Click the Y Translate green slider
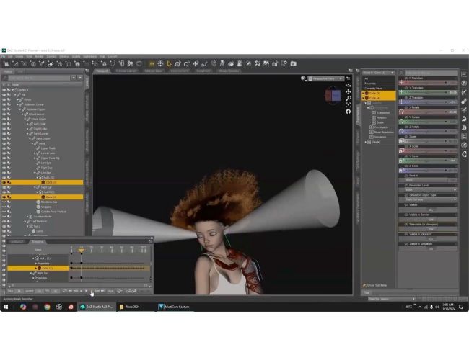This screenshot has width=469, height=360. tap(429, 93)
